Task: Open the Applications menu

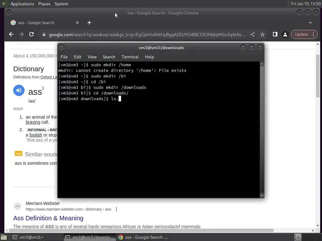Action: point(22,4)
